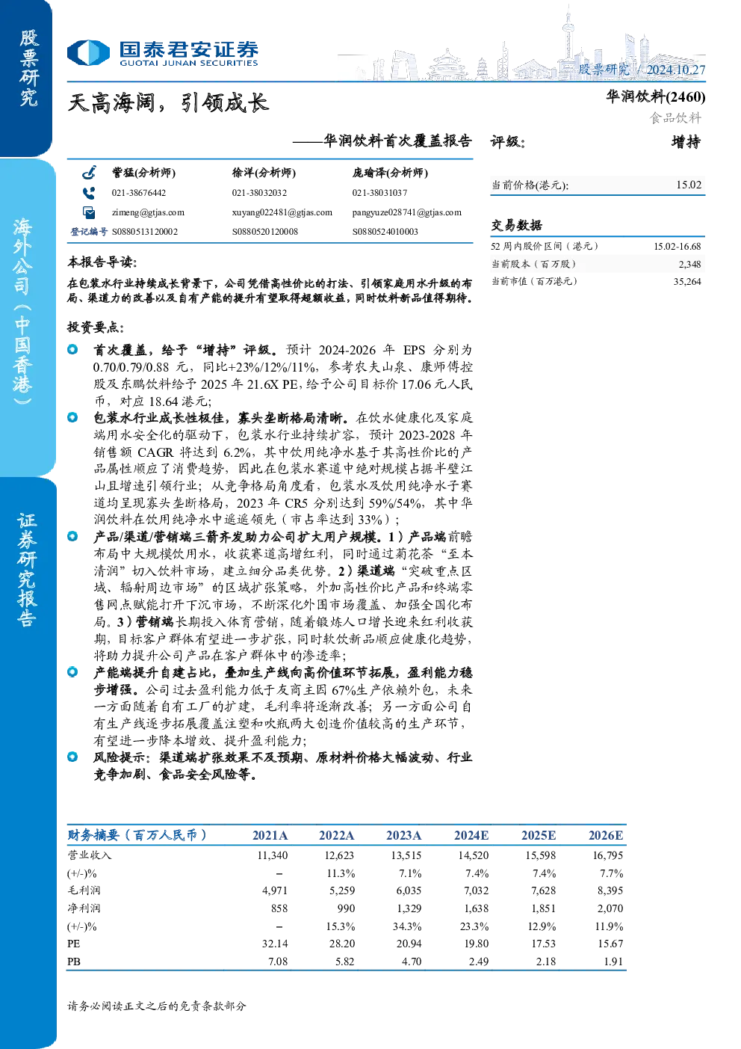This screenshot has height=1049, width=741.
Task: Click stock name 华润饮料(2460)
Action: click(x=655, y=96)
